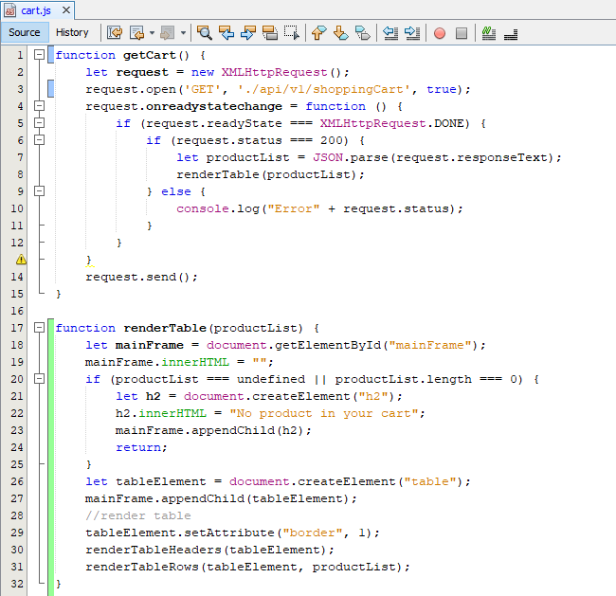616x596 pixels.
Task: Click 'getElementById' on line 18
Action: point(328,345)
